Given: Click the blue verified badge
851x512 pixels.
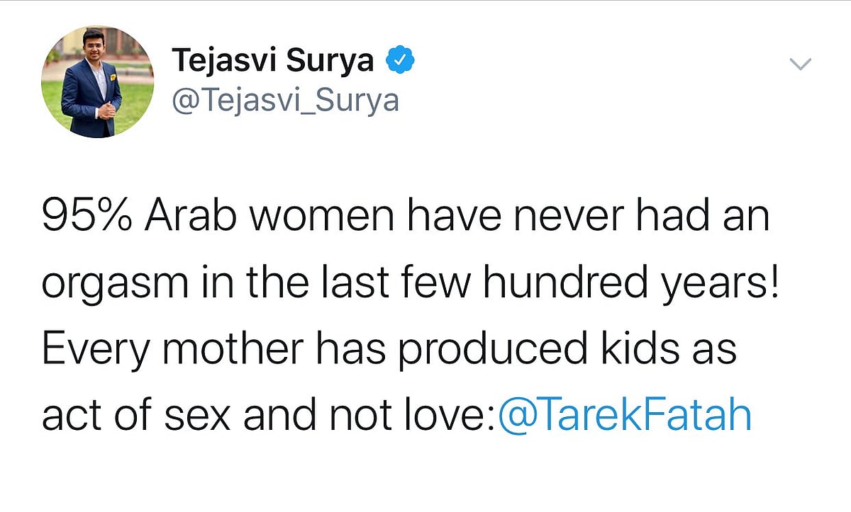Looking at the screenshot, I should [x=400, y=62].
